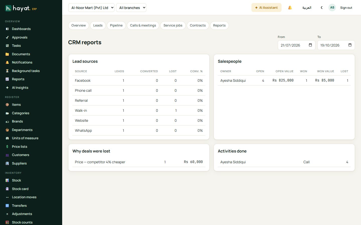Click the AI Insights sparkle icon

pyautogui.click(x=7, y=88)
